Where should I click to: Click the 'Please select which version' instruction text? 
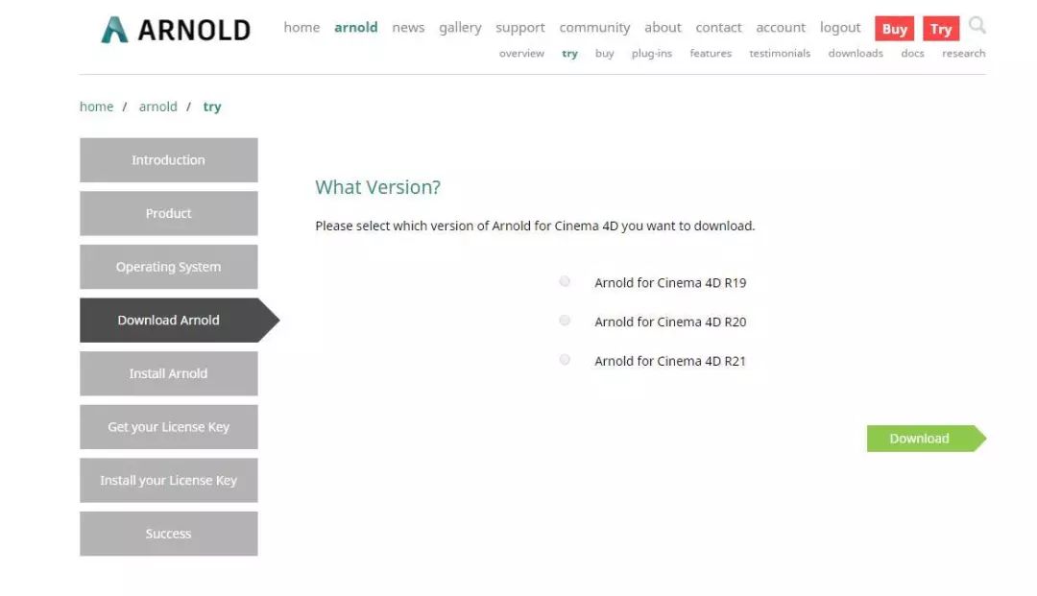[535, 226]
